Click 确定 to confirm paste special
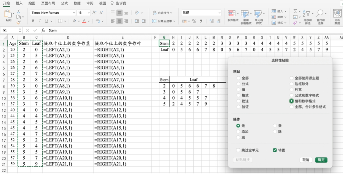This screenshot has width=344, height=174. [321, 160]
